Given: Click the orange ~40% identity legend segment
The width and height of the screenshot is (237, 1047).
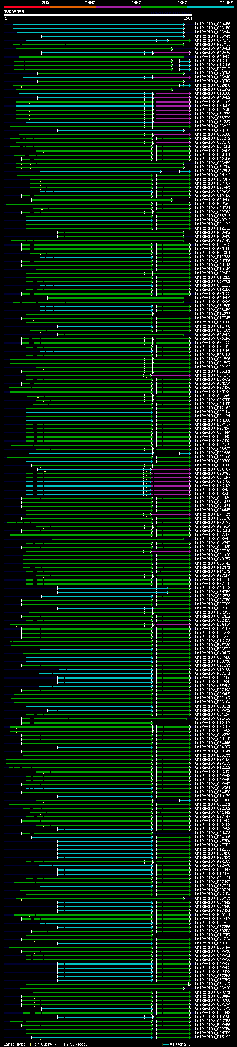Looking at the screenshot, I should [73, 7].
